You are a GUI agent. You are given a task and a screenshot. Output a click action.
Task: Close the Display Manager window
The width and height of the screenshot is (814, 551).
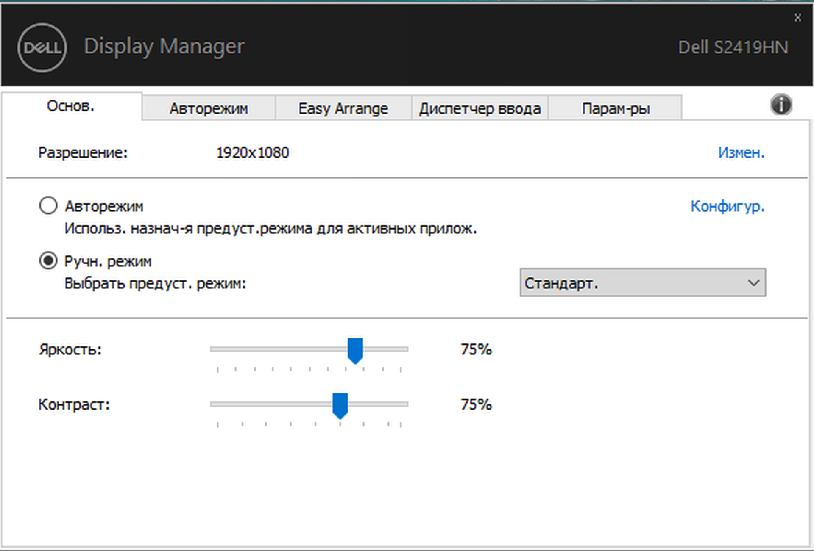click(x=797, y=17)
